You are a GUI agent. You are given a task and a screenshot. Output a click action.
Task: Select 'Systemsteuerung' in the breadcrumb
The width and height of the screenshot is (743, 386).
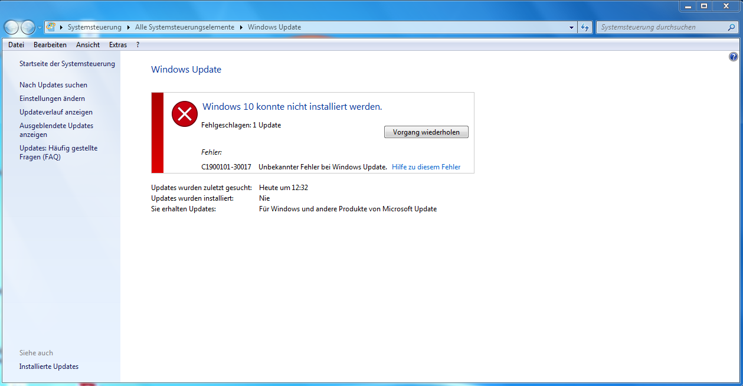pos(94,27)
